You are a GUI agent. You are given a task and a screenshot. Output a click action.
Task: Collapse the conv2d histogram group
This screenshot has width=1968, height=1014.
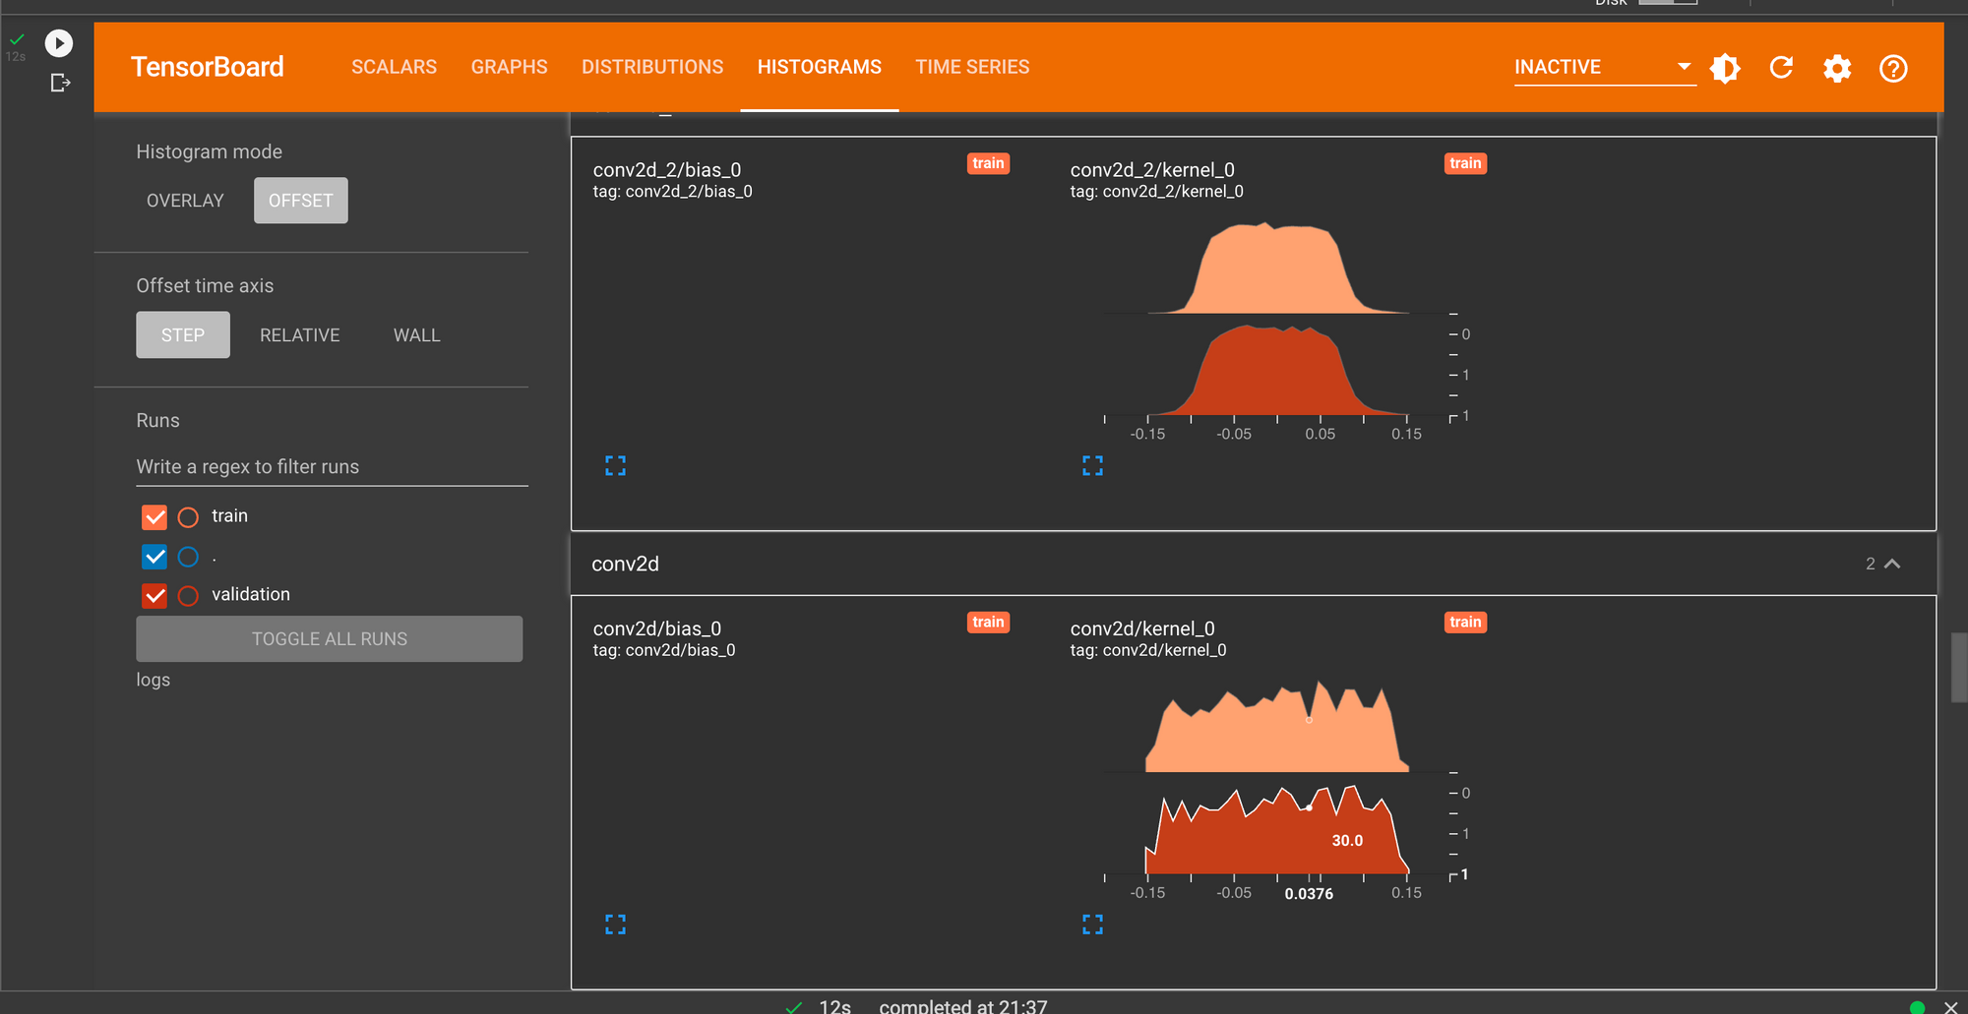click(x=1891, y=564)
